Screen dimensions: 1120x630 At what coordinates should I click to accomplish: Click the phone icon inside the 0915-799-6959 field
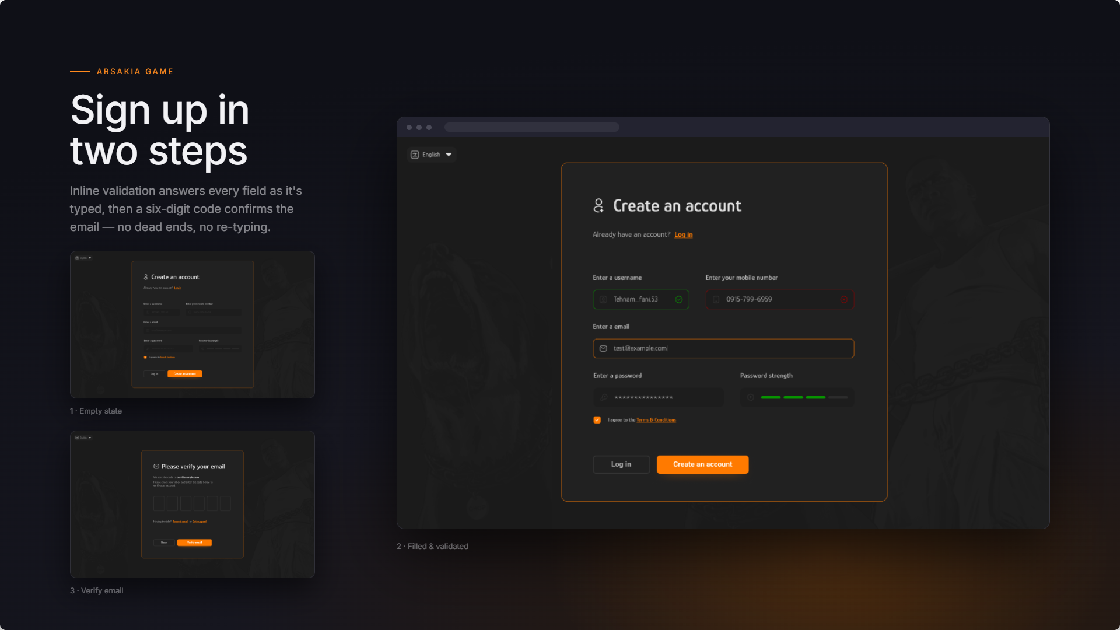point(716,299)
